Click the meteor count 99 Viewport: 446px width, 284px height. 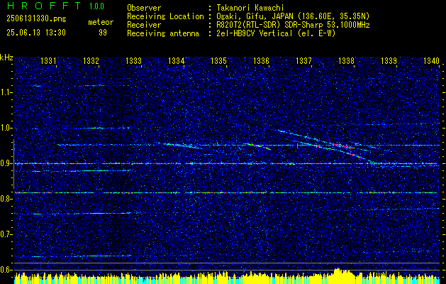tap(103, 33)
